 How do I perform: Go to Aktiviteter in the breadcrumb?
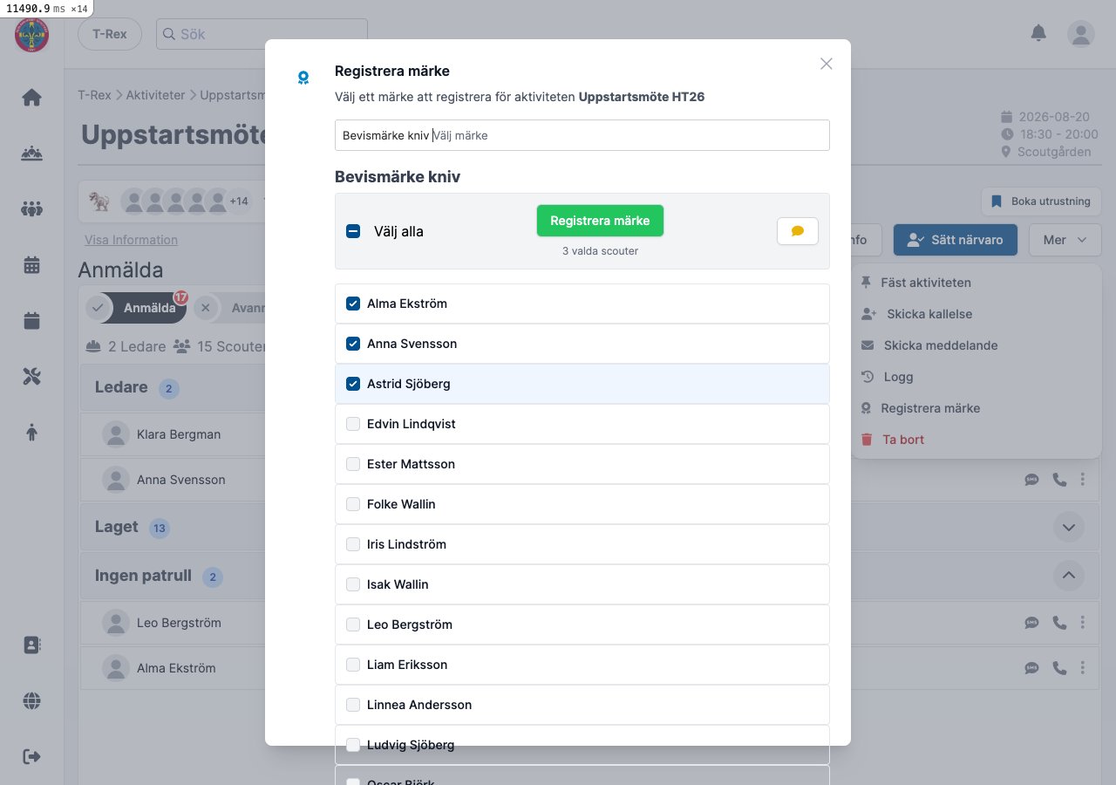[x=155, y=95]
